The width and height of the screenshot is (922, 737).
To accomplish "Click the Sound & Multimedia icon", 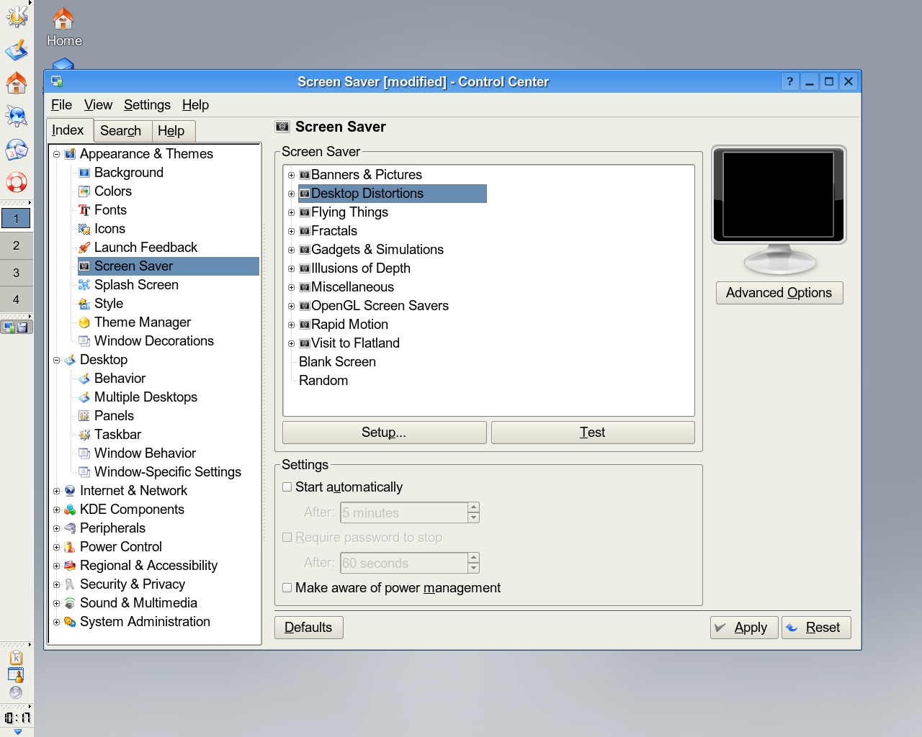I will click(x=70, y=603).
